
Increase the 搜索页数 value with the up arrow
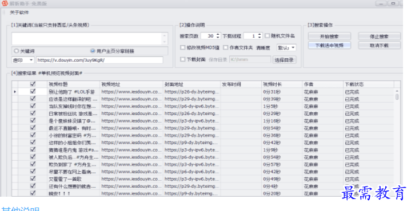[218, 34]
